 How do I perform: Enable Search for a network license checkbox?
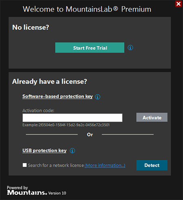click(25, 165)
